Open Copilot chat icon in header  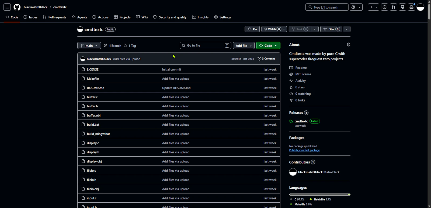(353, 7)
